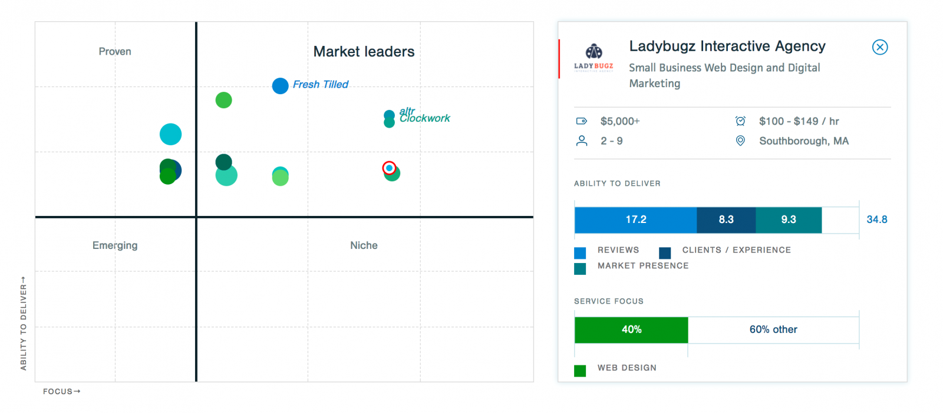
Task: Click the budget tag icon beside $5,000+
Action: click(x=581, y=121)
